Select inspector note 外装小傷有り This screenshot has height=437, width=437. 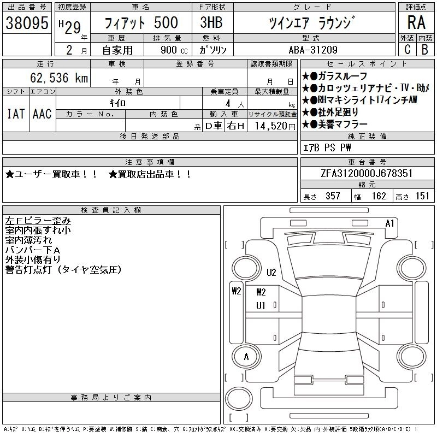point(33,259)
